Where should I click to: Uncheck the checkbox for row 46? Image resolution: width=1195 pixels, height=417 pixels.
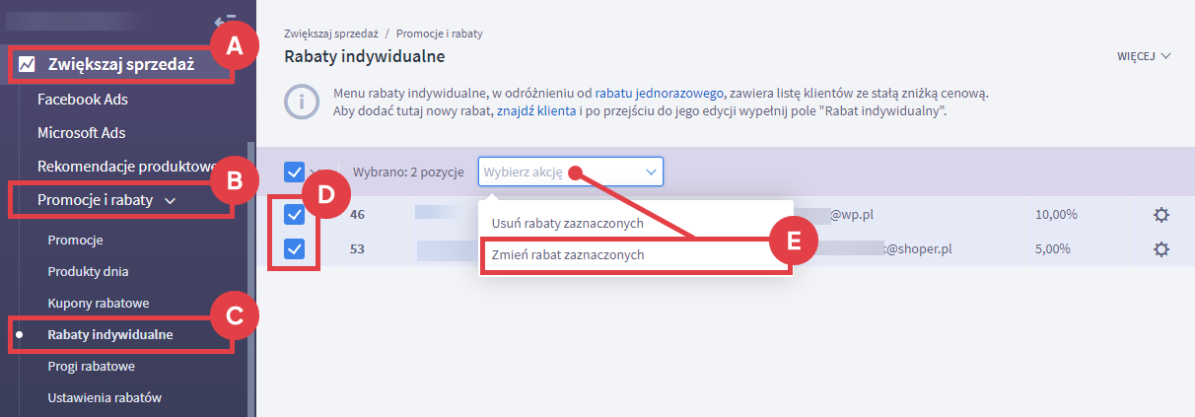(295, 215)
